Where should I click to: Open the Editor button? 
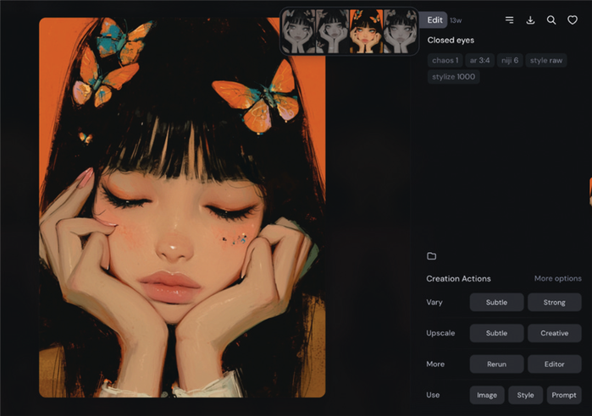tap(554, 364)
